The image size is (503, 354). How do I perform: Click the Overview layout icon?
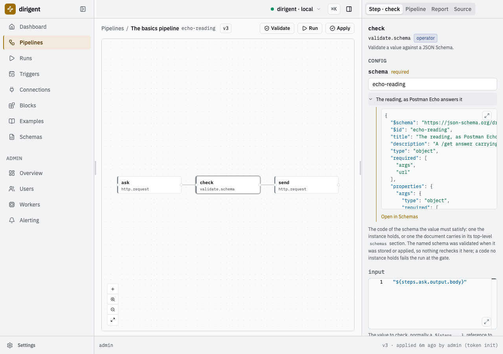point(12,173)
